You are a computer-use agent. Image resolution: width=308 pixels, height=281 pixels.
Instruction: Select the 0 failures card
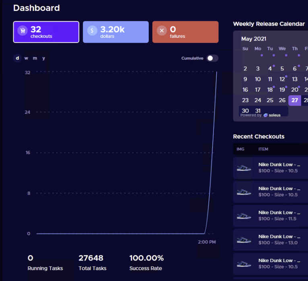point(185,32)
